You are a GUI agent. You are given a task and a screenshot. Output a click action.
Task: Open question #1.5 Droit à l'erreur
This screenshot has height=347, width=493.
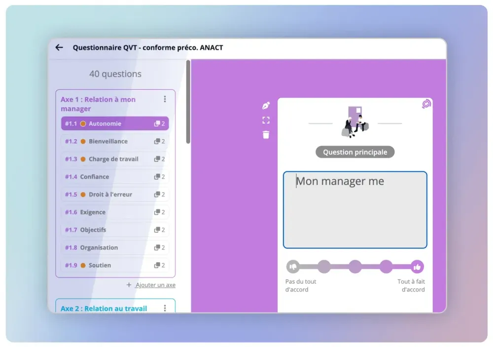[x=115, y=194]
